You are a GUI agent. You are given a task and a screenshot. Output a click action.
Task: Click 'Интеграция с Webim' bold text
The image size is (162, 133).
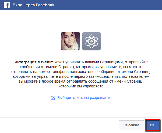34,62
